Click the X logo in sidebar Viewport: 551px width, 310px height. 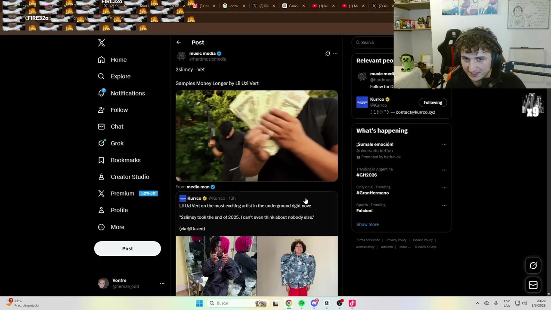(102, 43)
